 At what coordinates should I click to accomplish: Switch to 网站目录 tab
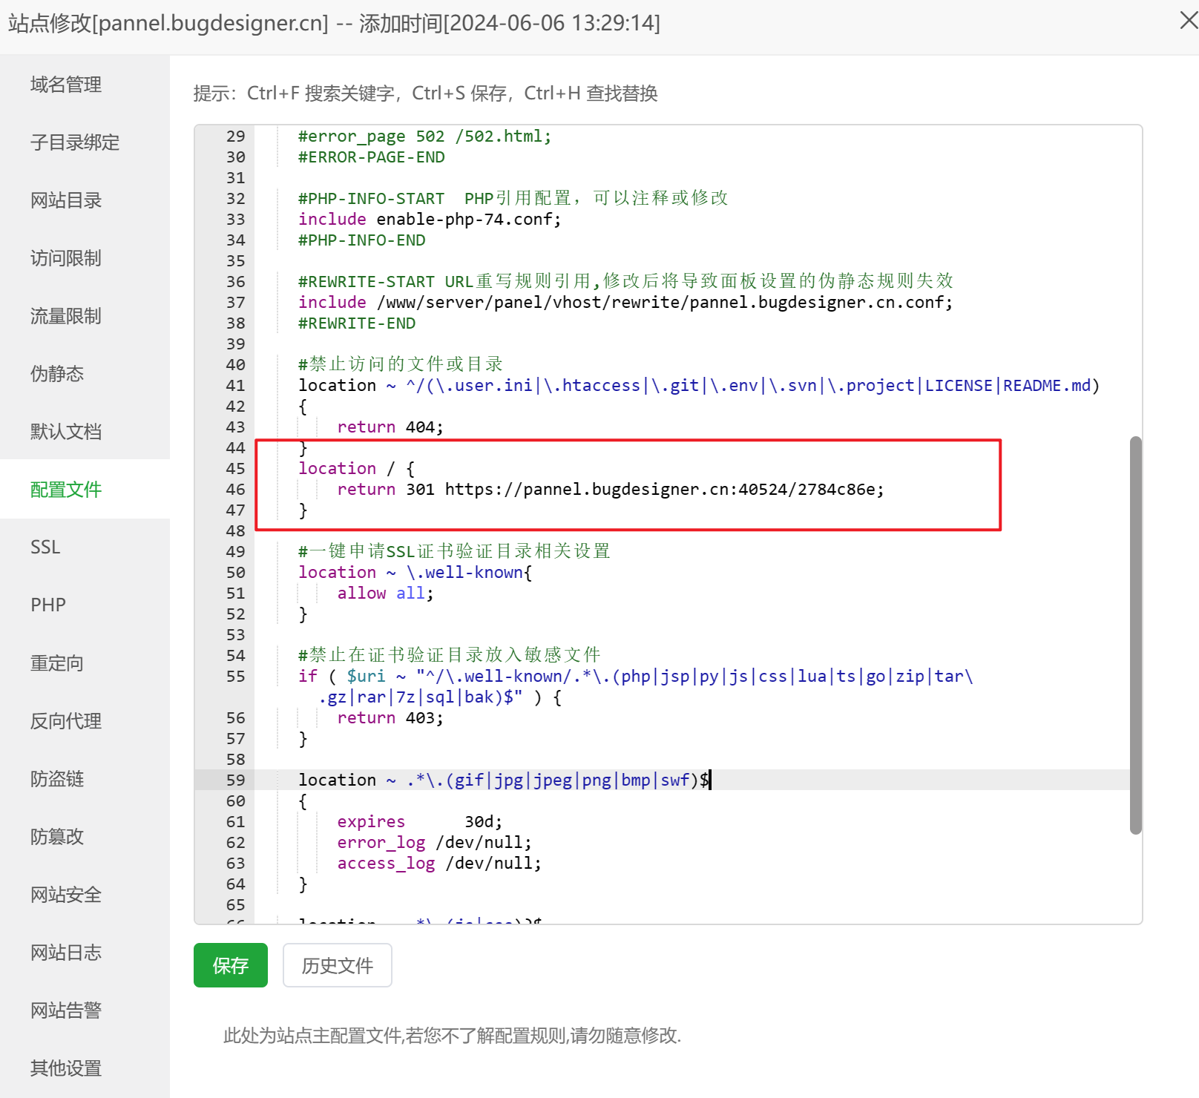(66, 200)
